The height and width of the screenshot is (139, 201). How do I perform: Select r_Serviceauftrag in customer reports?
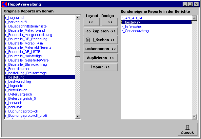[x=135, y=31]
